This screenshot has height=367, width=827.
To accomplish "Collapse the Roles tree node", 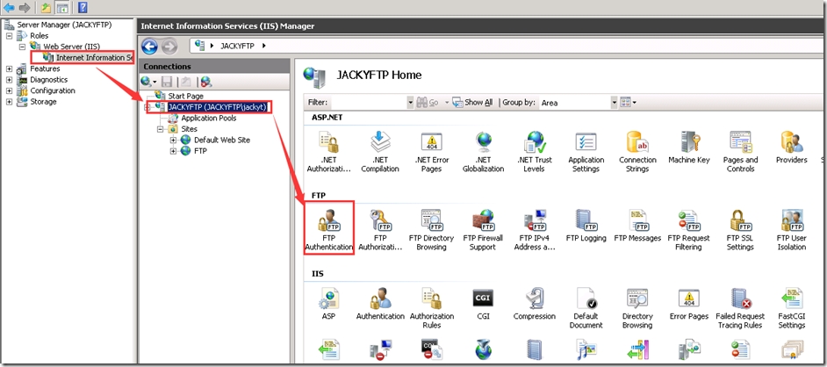I will pos(9,36).
